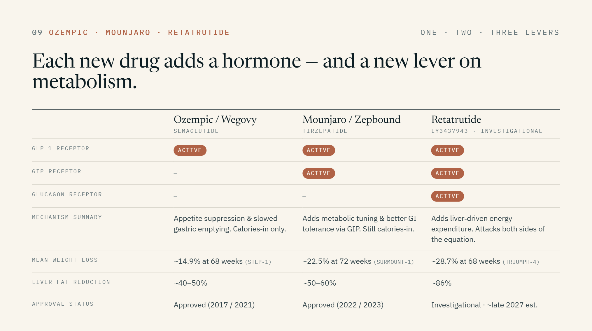Select the MECHANISM SUMMARY row label
This screenshot has height=331, width=592.
tap(67, 217)
